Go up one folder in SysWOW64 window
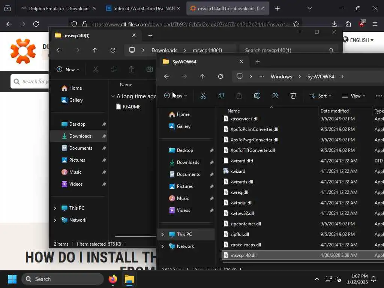This screenshot has width=384, height=288. click(202, 76)
